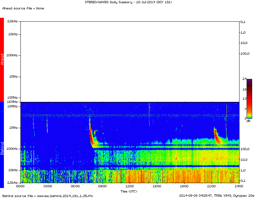Image resolution: width=257 pixels, height=198 pixels.
Task: Click the 09:00 time tick label
Action: (x=103, y=186)
